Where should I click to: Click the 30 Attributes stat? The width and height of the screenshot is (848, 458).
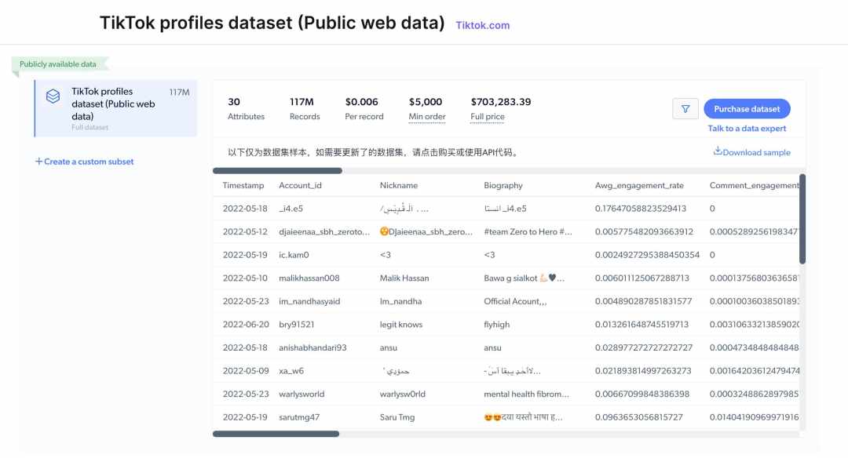click(x=246, y=108)
